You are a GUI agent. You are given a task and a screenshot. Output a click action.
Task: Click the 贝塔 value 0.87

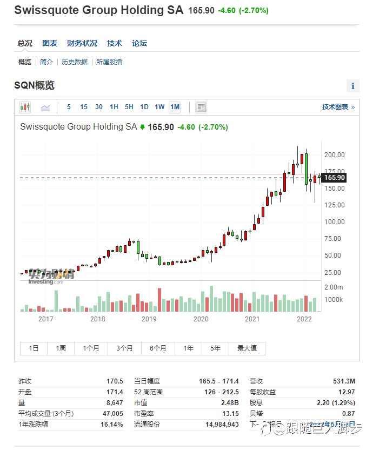349,414
